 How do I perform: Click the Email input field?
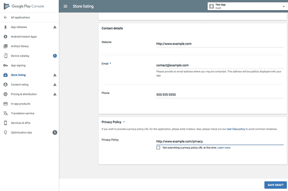pos(220,65)
